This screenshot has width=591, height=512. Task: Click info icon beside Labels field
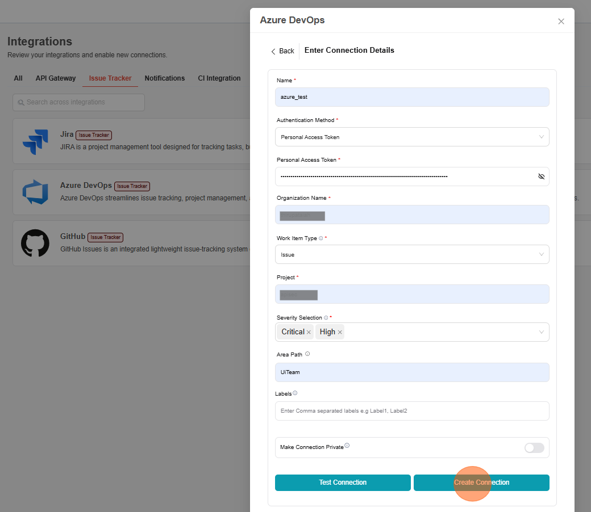(295, 393)
